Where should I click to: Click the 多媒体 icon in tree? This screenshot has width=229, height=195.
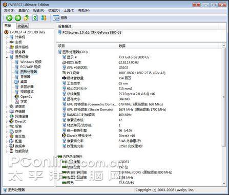(x=11, y=106)
